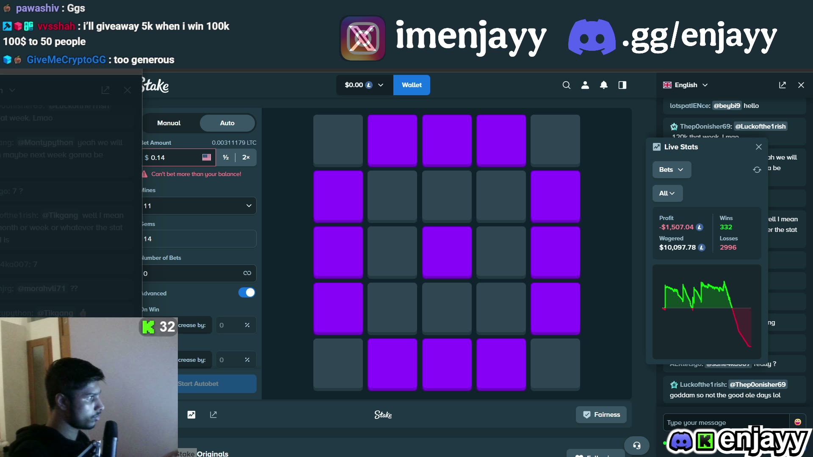The image size is (813, 457).
Task: Click @Luckofthe1rish mention in chat
Action: coord(760,127)
